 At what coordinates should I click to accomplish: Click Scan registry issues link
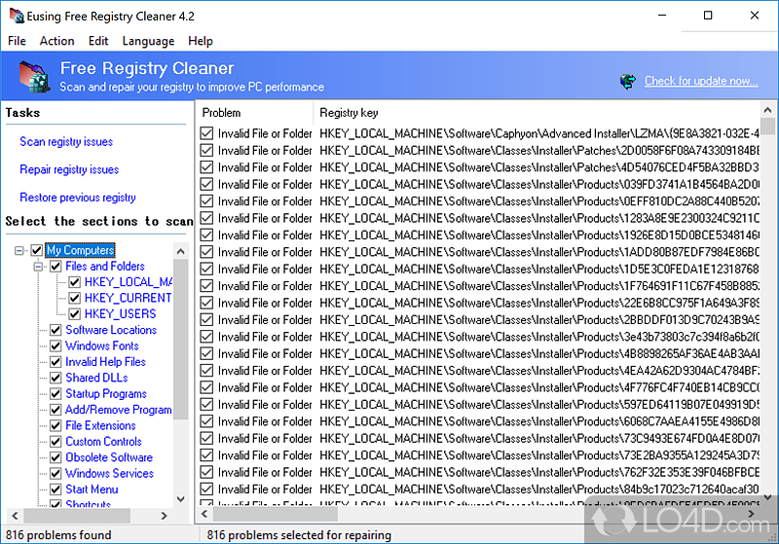(66, 142)
